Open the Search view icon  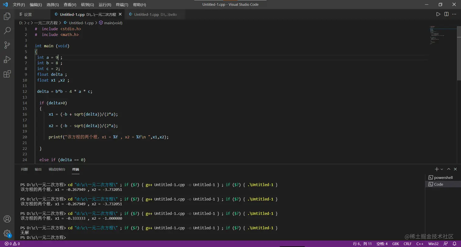click(7, 30)
